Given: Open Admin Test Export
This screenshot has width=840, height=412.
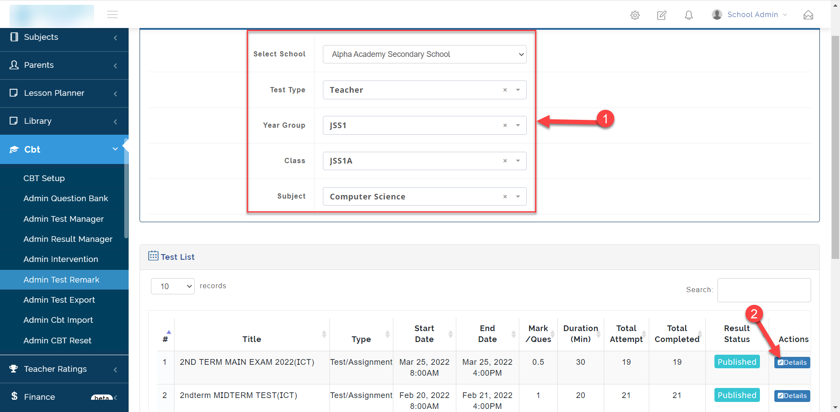Looking at the screenshot, I should (x=59, y=300).
